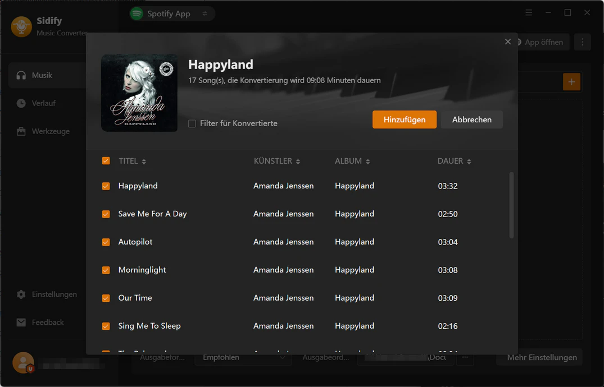Viewport: 604px width, 387px height.
Task: Click the toolbox icon next to Werkzeuge
Action: coord(21,131)
